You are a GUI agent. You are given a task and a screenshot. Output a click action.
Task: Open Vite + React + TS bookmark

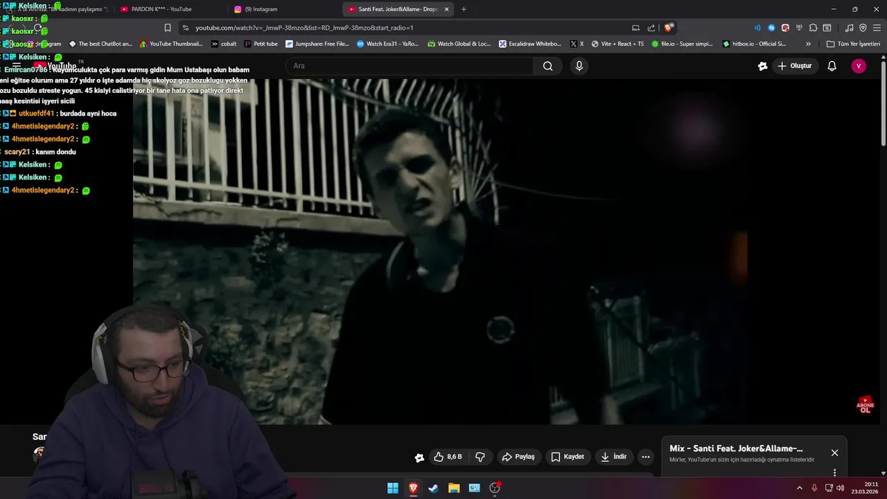(x=617, y=44)
